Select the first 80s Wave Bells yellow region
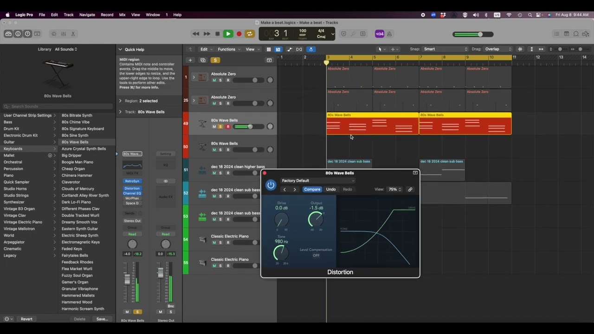Viewport: 594px width, 334px height. (x=373, y=123)
